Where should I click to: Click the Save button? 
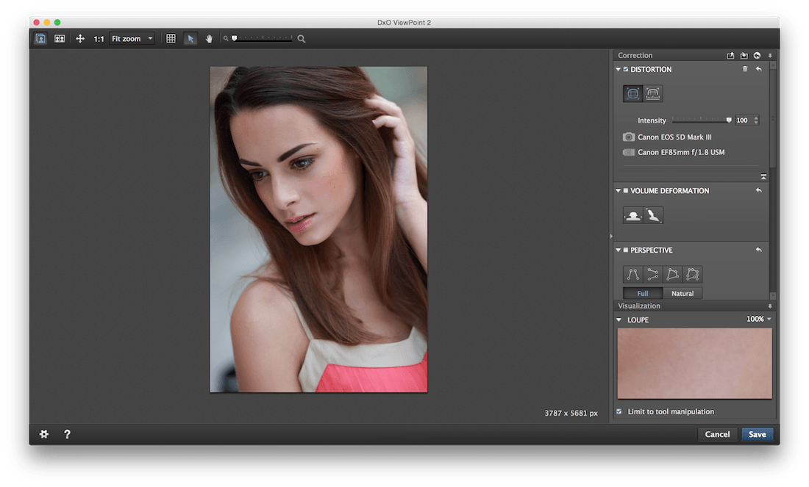(757, 434)
